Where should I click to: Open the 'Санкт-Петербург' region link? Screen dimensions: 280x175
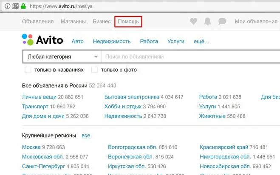pyautogui.click(x=43, y=166)
